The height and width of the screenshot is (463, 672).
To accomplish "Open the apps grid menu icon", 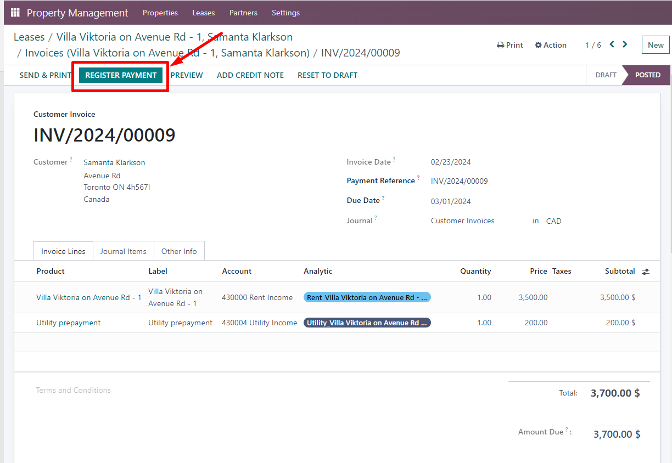I will click(15, 13).
